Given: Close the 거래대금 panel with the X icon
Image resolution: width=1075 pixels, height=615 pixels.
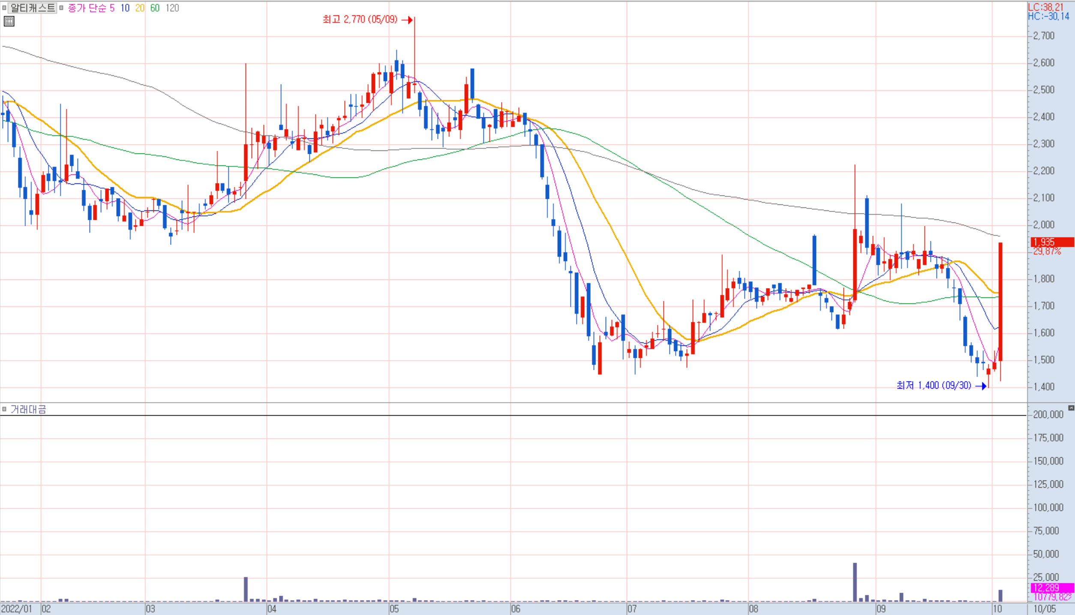Looking at the screenshot, I should (1071, 408).
